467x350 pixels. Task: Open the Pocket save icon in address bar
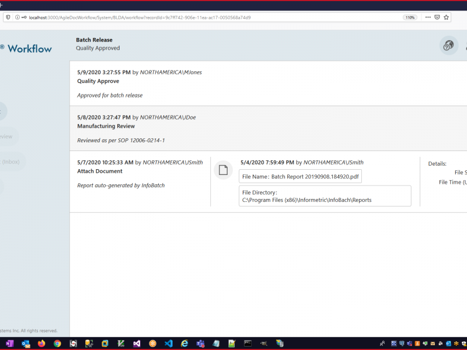tap(437, 17)
